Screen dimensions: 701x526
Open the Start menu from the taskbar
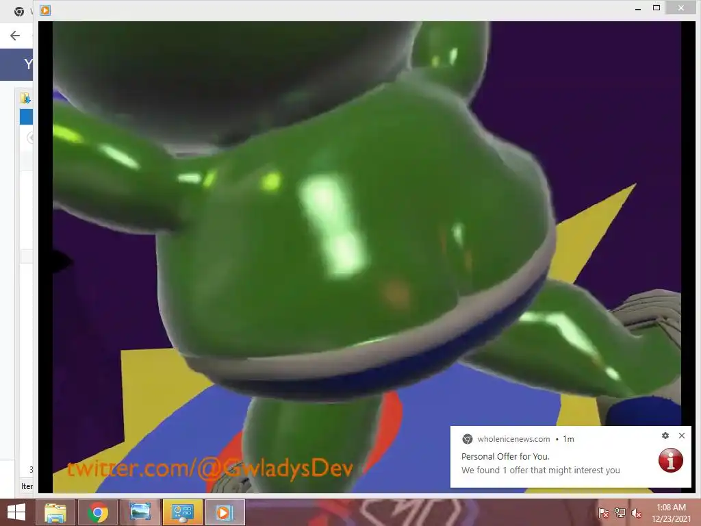tap(16, 512)
